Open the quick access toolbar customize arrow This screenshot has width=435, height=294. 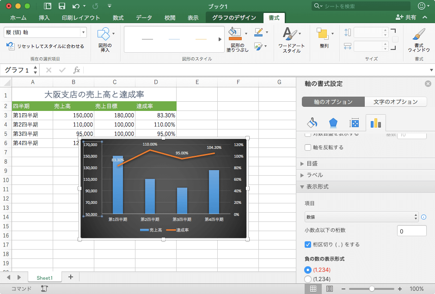tap(110, 6)
